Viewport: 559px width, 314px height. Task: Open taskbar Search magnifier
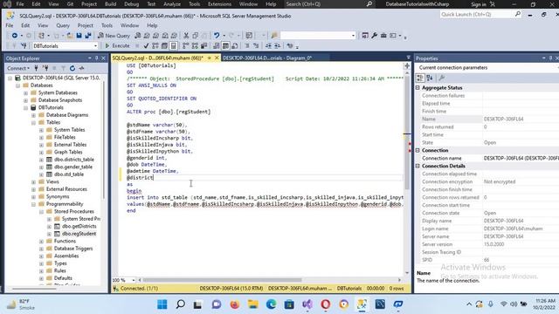tap(181, 304)
